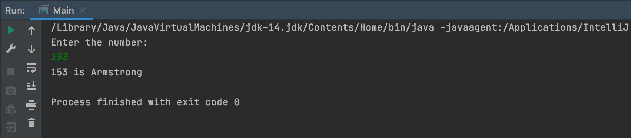Click the java command path line
This screenshot has width=631, height=138.
tap(339, 27)
